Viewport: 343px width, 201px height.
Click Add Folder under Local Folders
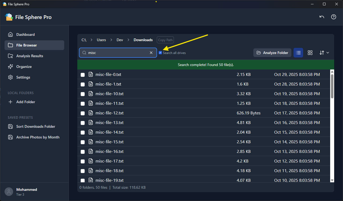34,102
